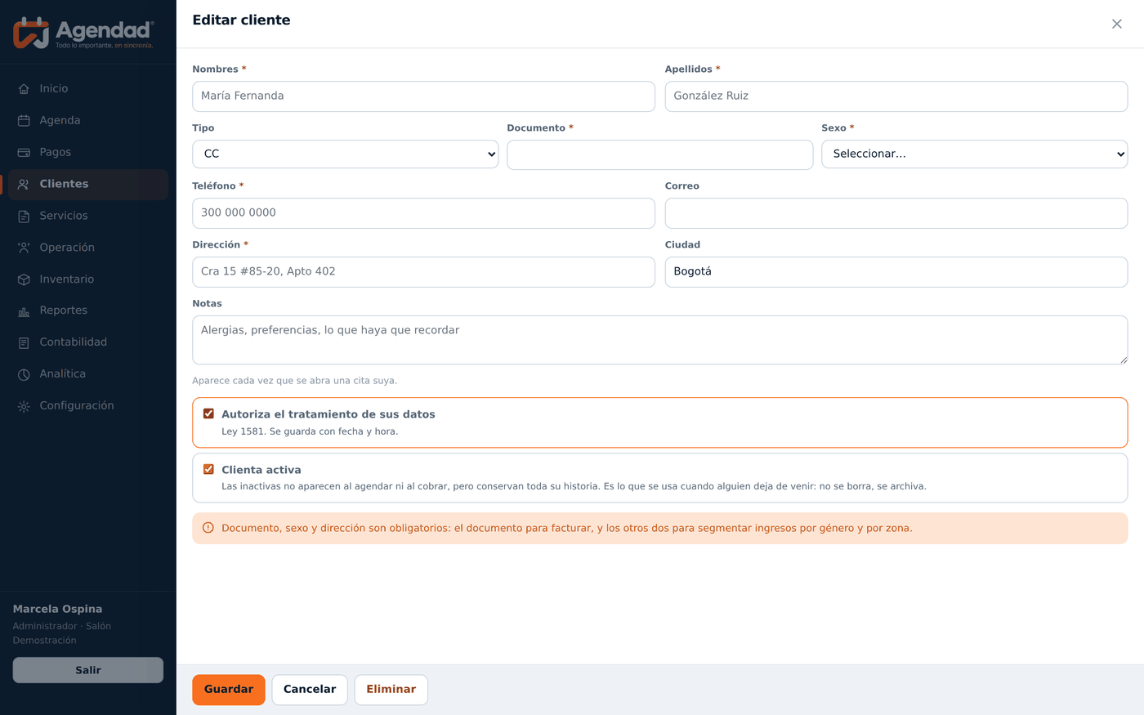Go to Agenda section
Screen dimensions: 1144x715
pyautogui.click(x=88, y=120)
